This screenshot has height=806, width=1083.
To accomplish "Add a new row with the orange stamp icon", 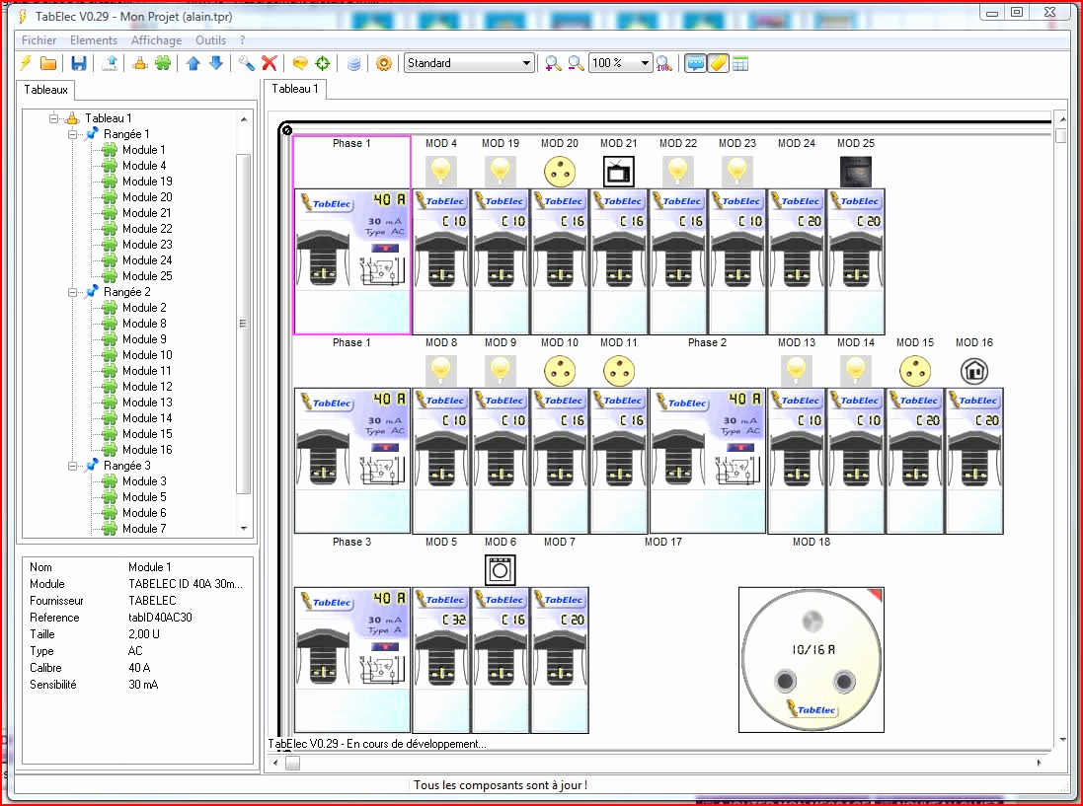I will tap(140, 63).
